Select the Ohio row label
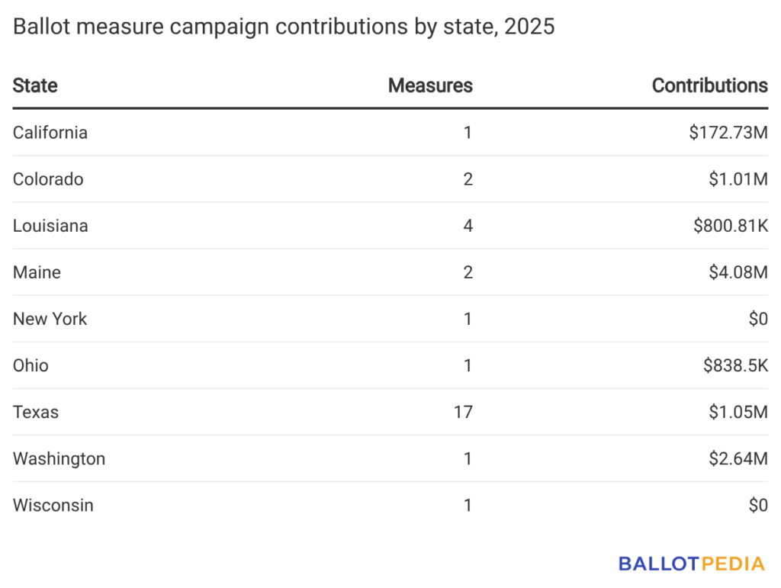The height and width of the screenshot is (588, 781). [x=31, y=365]
